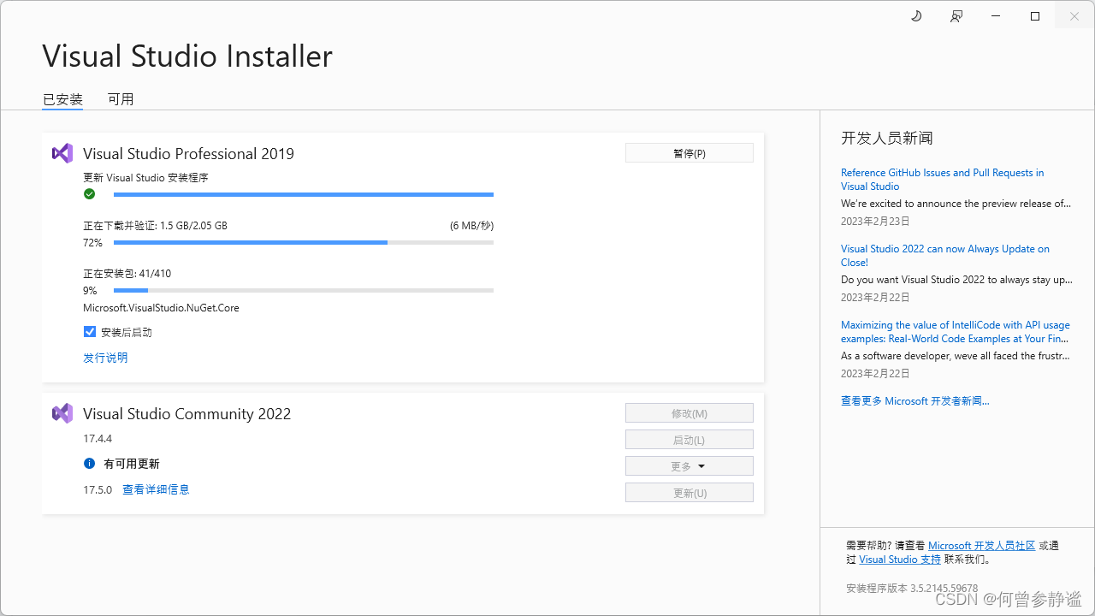Screen dimensions: 1095x616
Task: Click the 启动(L) button
Action: (690, 440)
